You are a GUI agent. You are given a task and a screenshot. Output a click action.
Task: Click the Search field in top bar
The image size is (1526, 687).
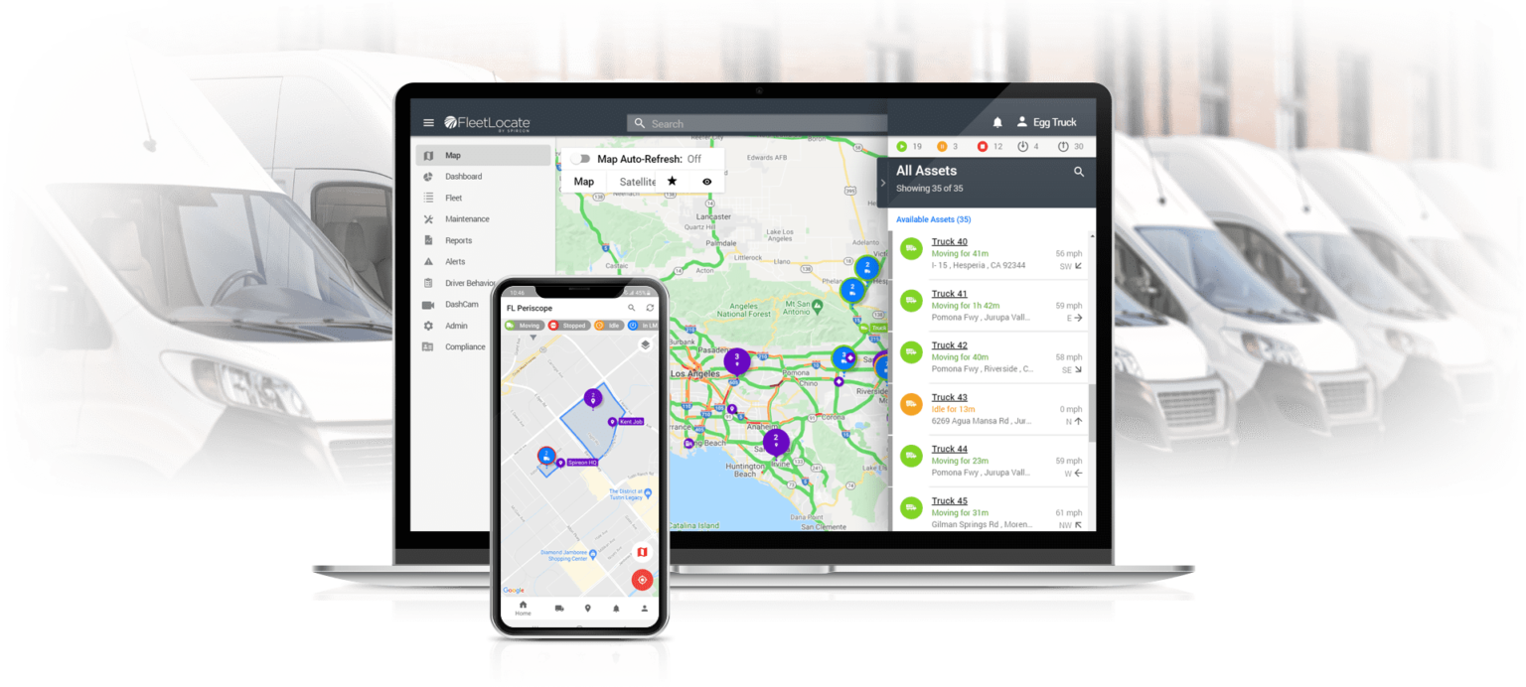757,123
